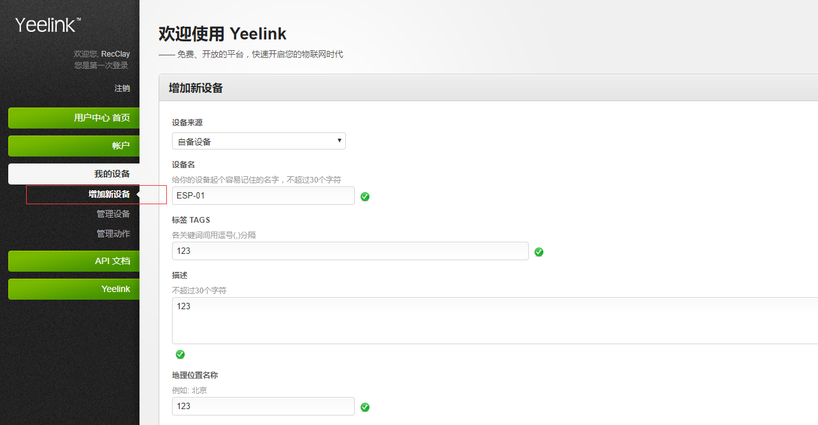Click the checkmark next to 标签 TAGS field
Viewport: 818px width, 425px height.
pos(539,252)
